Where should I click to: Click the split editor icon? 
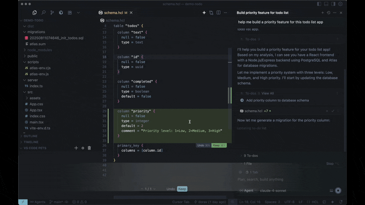[x=219, y=13]
